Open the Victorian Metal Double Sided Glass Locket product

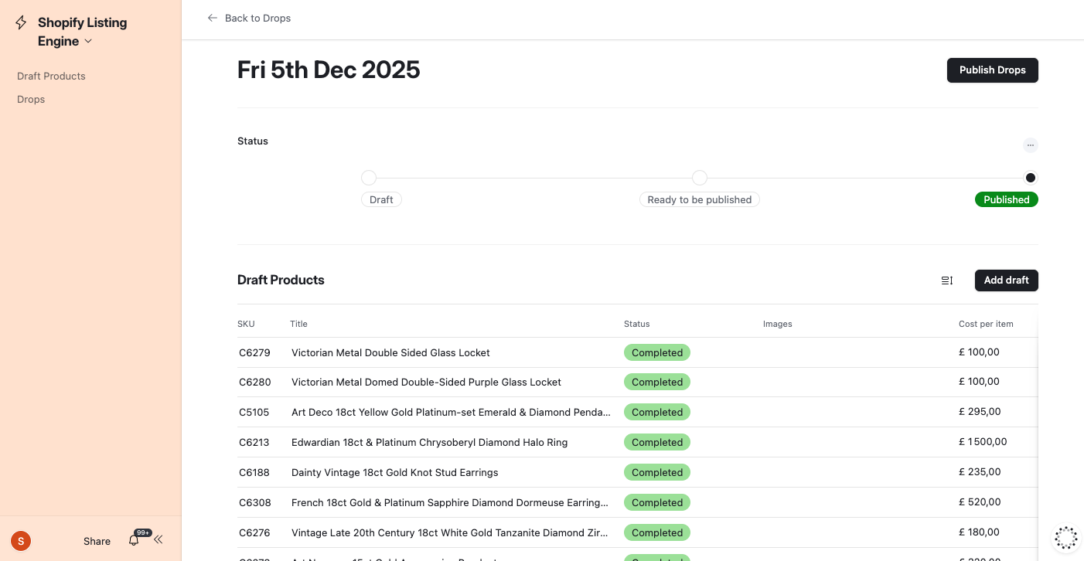[x=390, y=352]
